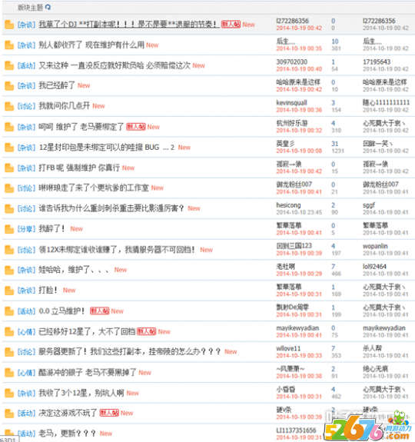Click folder icon beside [分享] 我醉了!
This screenshot has height=442, width=415.
9,229
